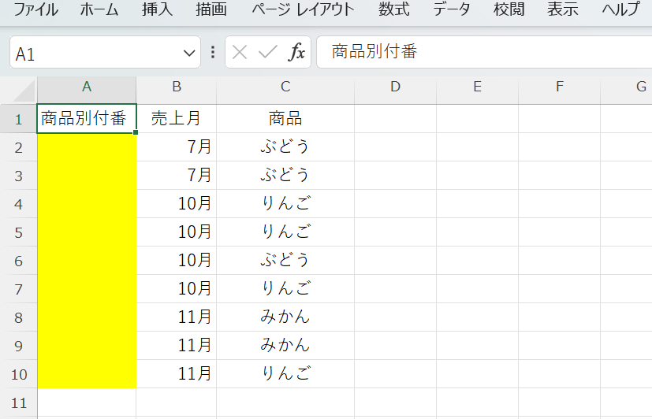Screen dimensions: 652x419
Task: Expand the Name Box dropdown arrow
Action: coord(189,54)
